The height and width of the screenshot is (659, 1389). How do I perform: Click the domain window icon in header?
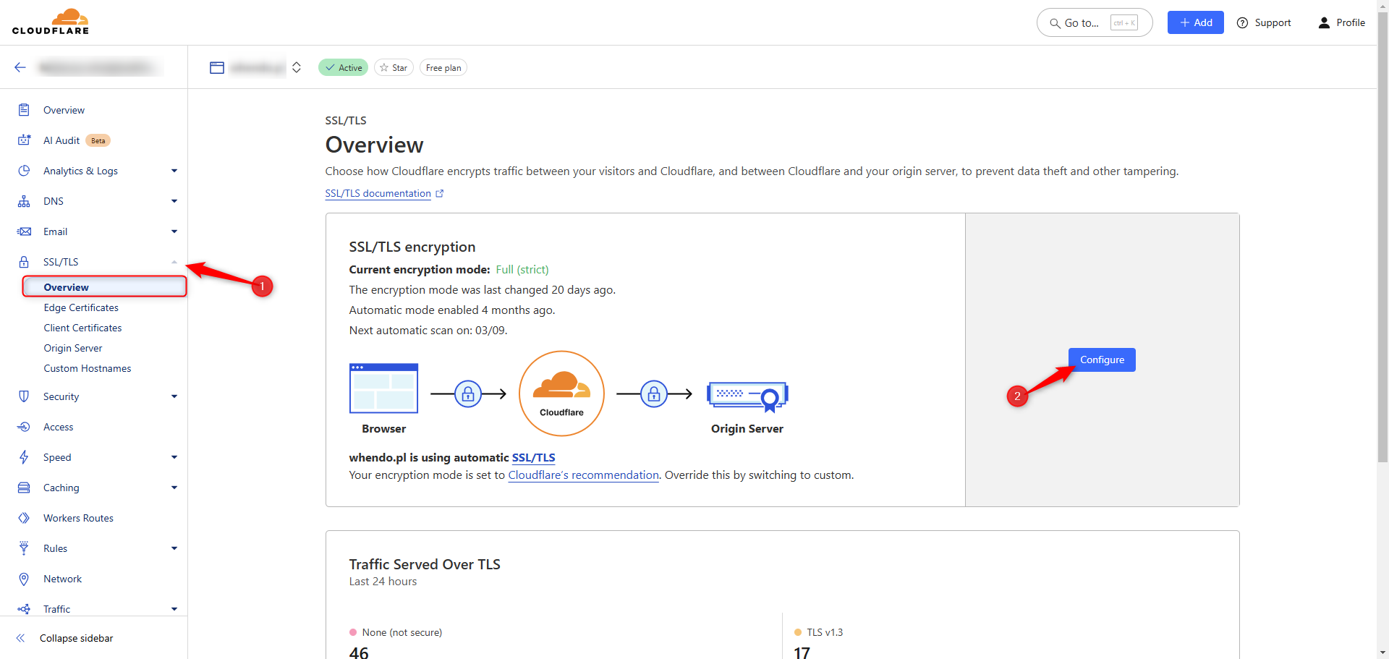point(217,67)
